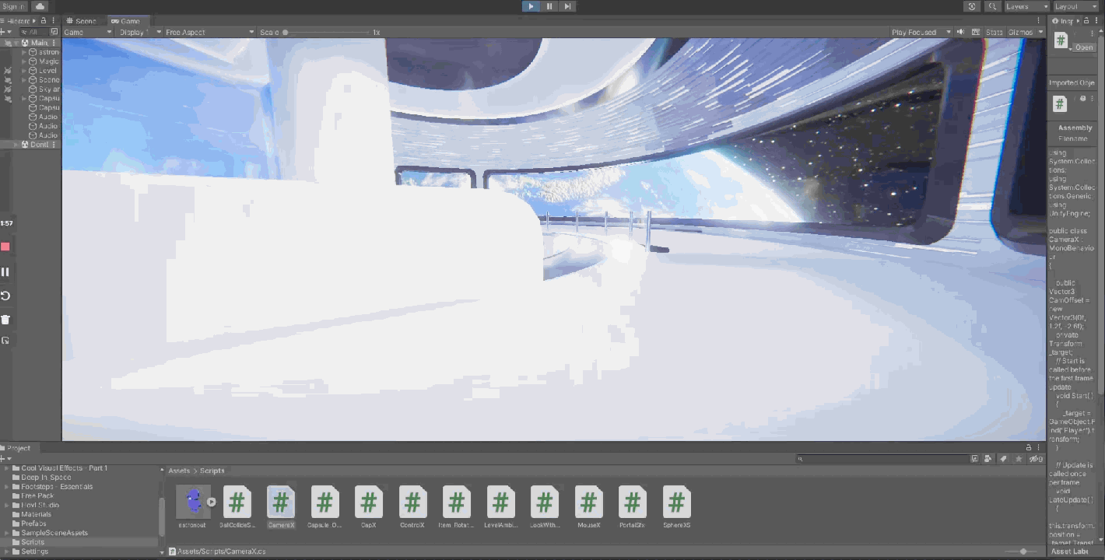Mute game audio in the Game view toolbar
Image resolution: width=1105 pixels, height=560 pixels.
tap(962, 32)
